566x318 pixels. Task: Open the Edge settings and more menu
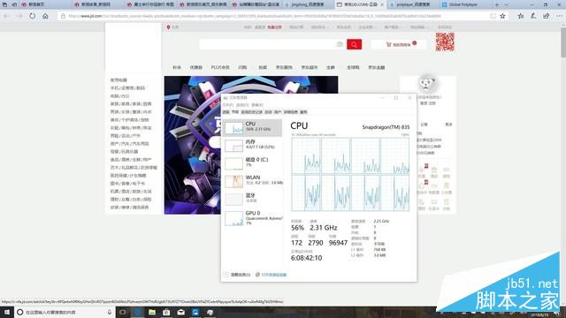[x=559, y=16]
